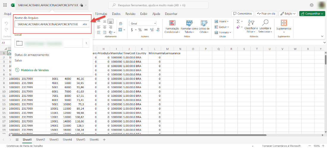The height and width of the screenshot is (148, 327).
Task: Open the Edição mode dropdown
Action: 288,14
